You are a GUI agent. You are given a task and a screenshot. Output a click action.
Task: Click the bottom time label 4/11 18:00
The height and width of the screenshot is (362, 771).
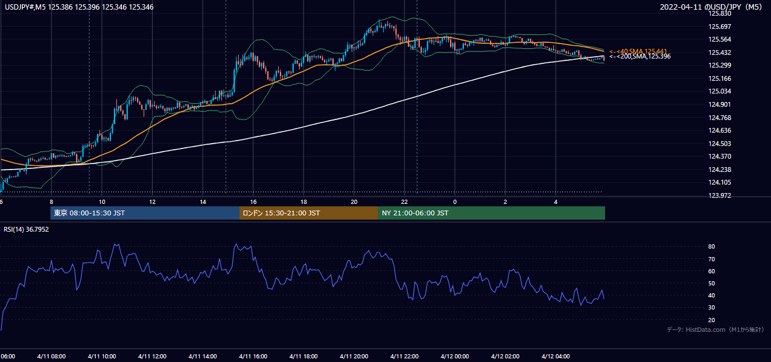(x=303, y=356)
